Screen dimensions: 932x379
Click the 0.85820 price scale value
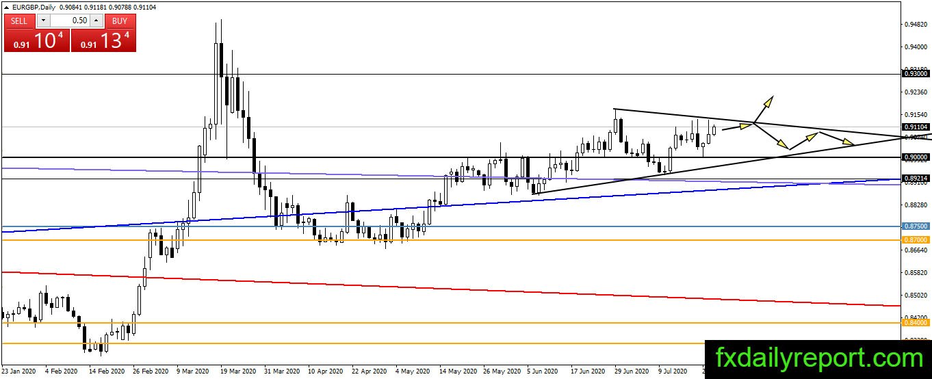pyautogui.click(x=916, y=272)
